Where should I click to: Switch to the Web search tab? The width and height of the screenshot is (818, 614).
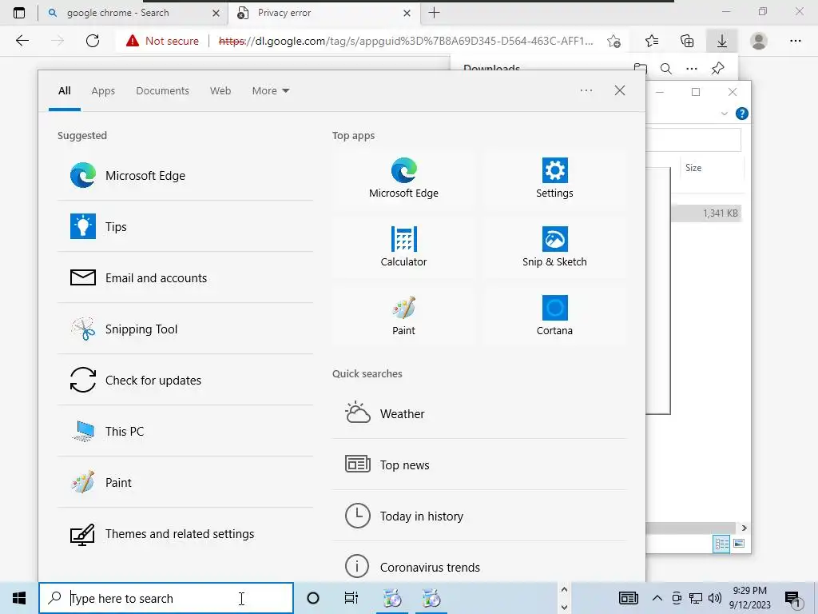click(220, 91)
